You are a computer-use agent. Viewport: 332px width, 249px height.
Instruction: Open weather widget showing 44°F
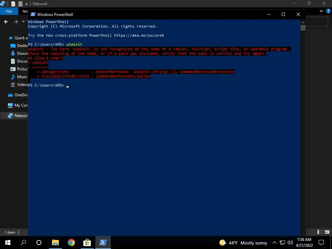click(x=243, y=243)
